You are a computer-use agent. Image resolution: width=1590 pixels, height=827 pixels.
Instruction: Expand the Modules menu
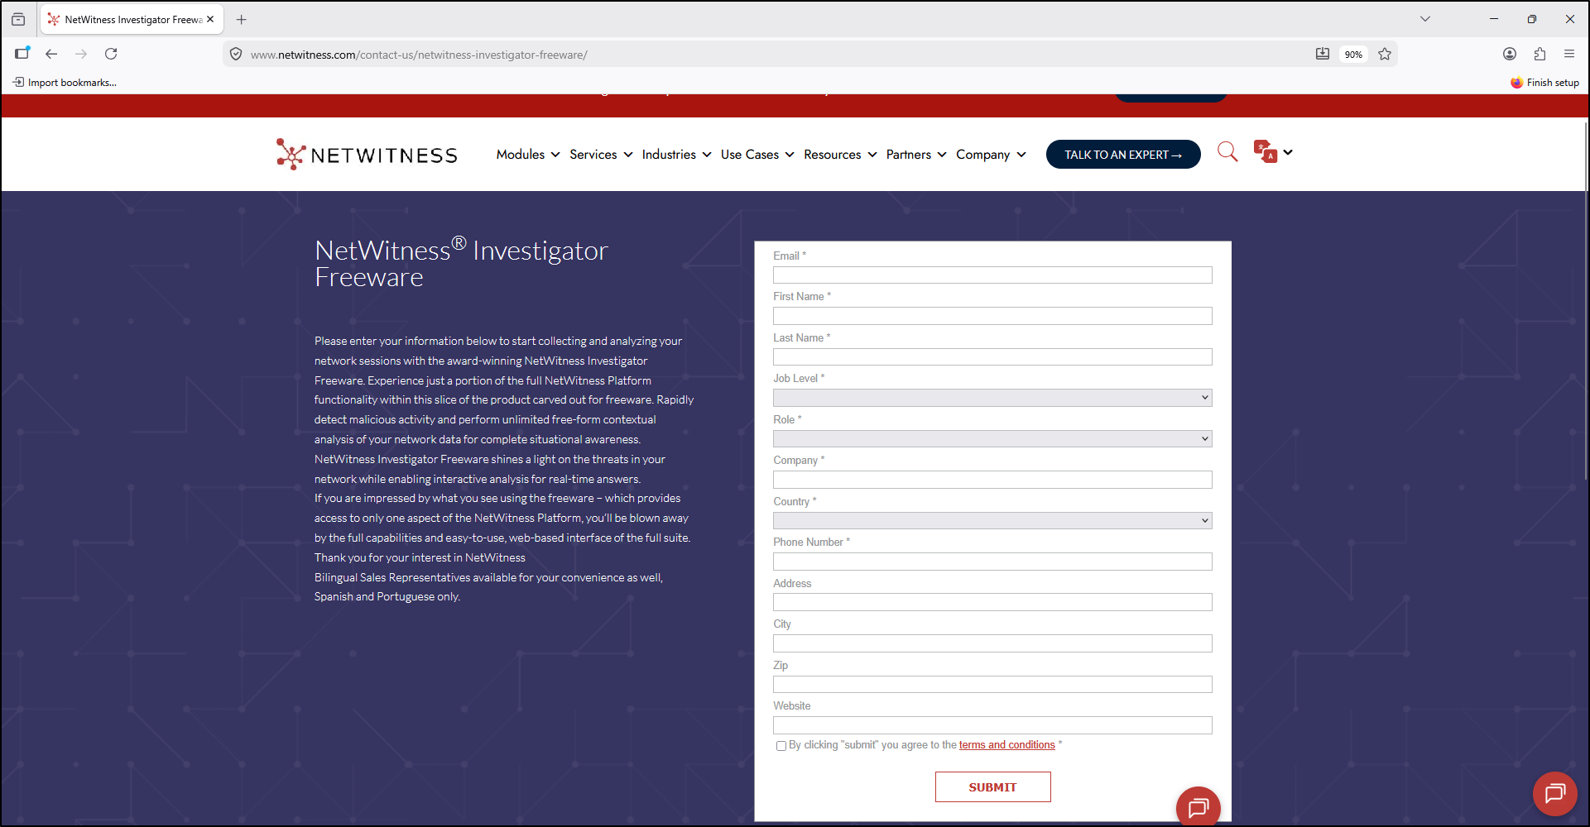528,155
